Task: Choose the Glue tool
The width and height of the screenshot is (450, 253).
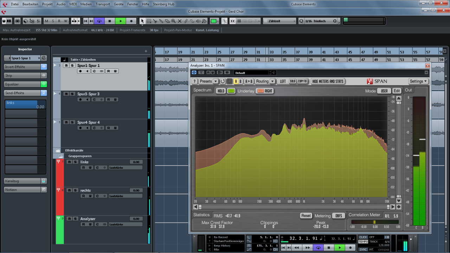Action: coord(161,21)
